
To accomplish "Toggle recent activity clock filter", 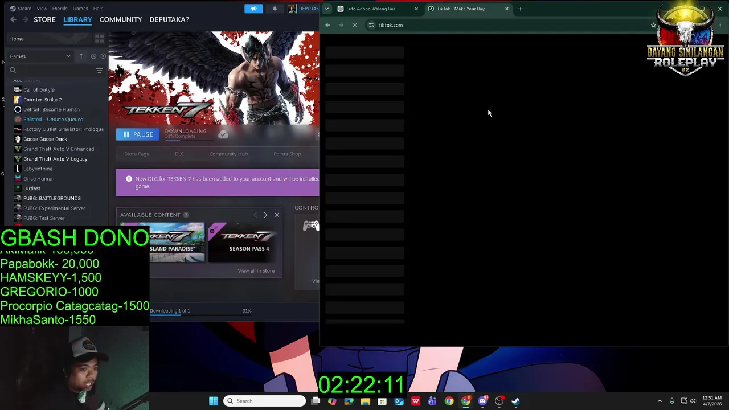I will pyautogui.click(x=93, y=56).
